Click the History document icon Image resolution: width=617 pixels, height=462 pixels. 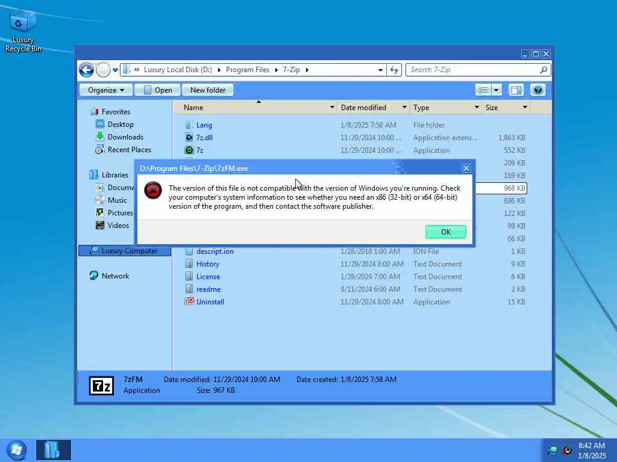[189, 263]
